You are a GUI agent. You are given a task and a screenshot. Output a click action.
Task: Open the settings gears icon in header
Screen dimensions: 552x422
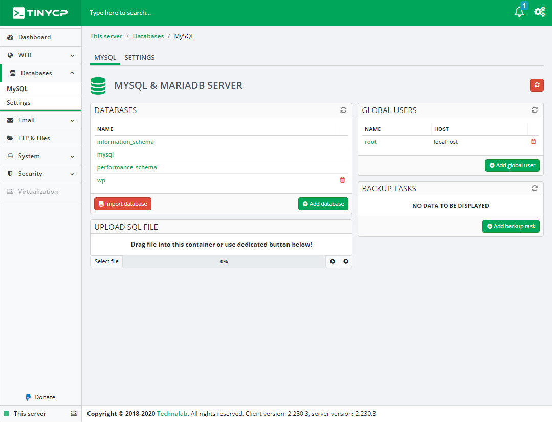pyautogui.click(x=539, y=12)
